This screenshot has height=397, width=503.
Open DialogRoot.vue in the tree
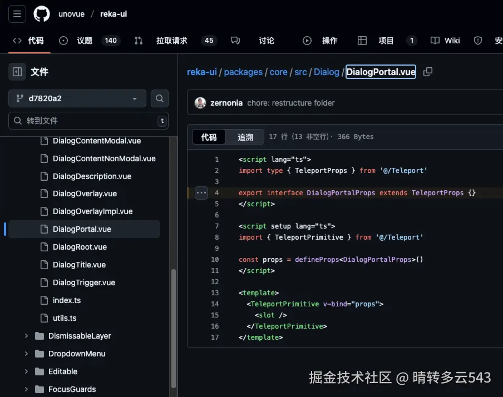(x=80, y=247)
